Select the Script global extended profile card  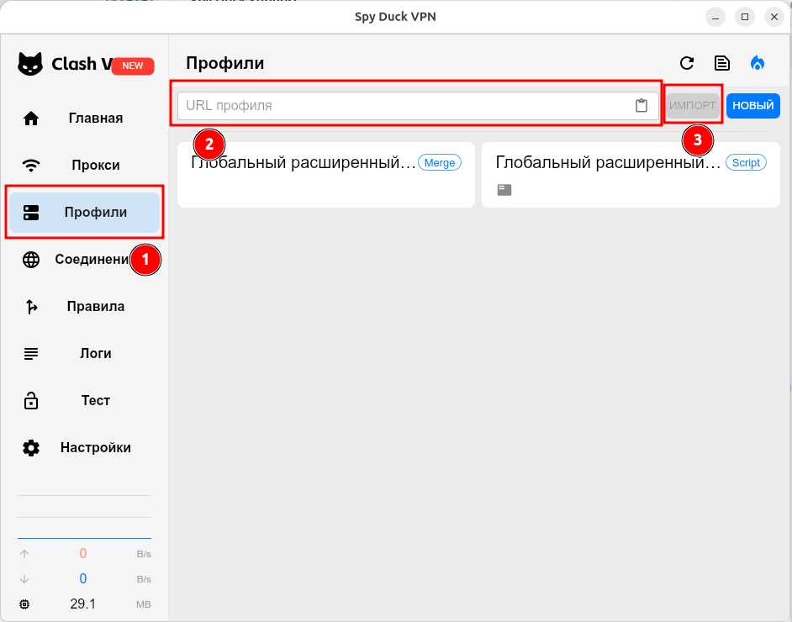pyautogui.click(x=631, y=175)
